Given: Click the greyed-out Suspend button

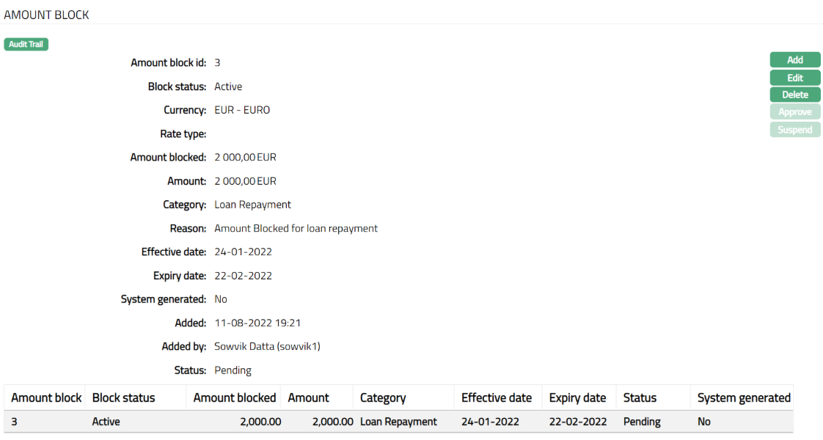Looking at the screenshot, I should click(794, 130).
